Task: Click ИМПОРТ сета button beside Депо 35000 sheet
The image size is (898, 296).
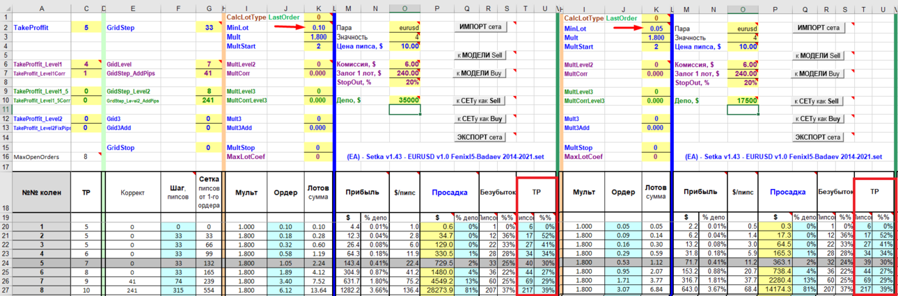Action: click(480, 27)
